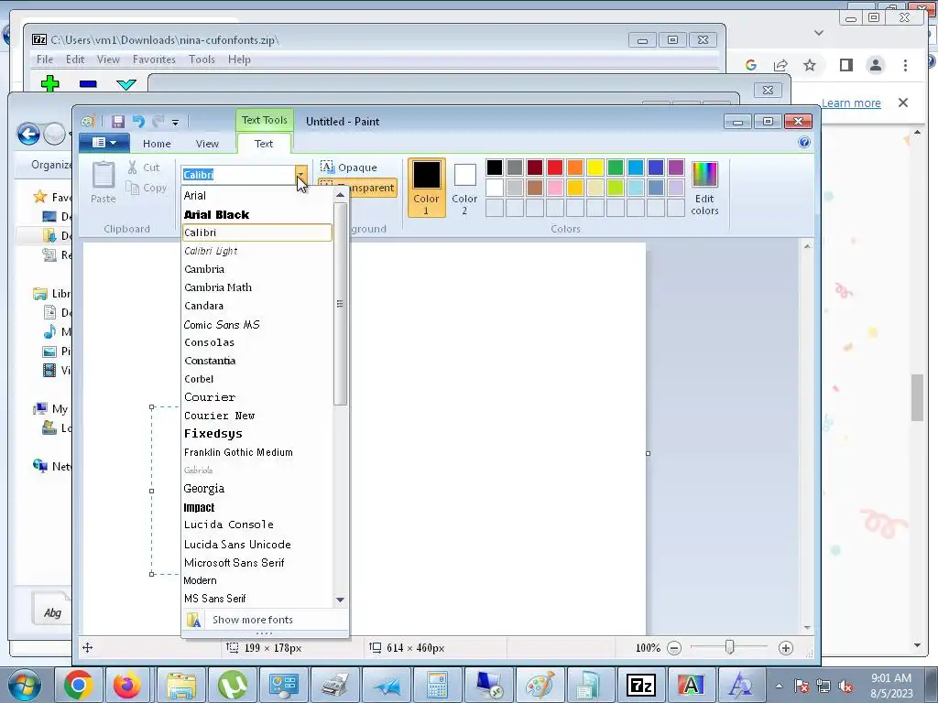This screenshot has height=703, width=938.
Task: Pick the red color swatch
Action: [555, 168]
